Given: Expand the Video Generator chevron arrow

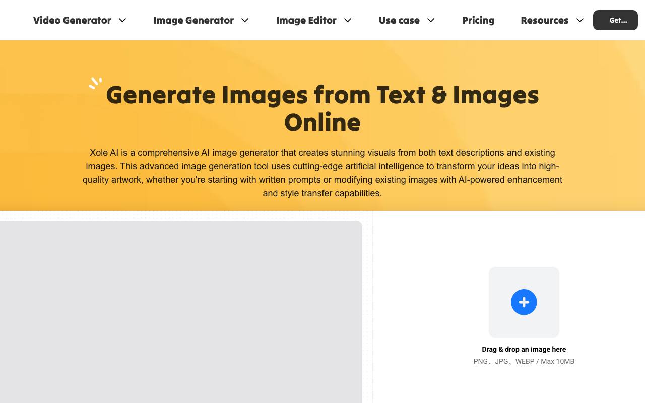Looking at the screenshot, I should click(122, 20).
